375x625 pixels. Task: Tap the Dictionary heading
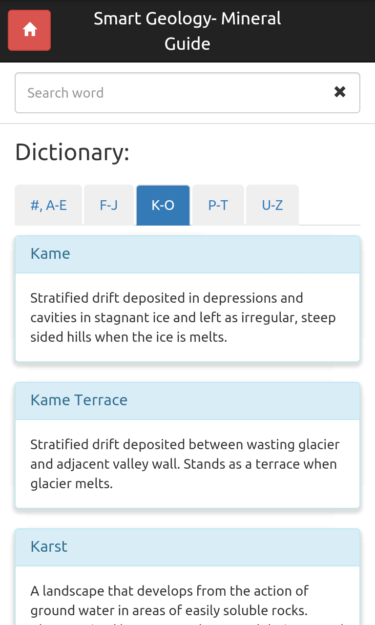coord(72,152)
